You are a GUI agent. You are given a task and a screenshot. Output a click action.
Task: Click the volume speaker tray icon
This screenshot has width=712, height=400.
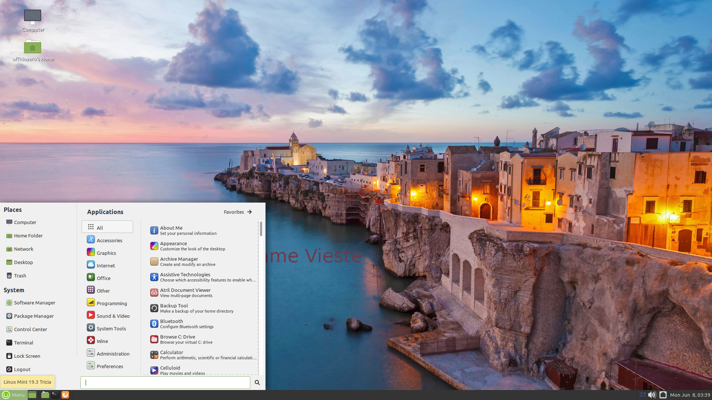click(652, 395)
